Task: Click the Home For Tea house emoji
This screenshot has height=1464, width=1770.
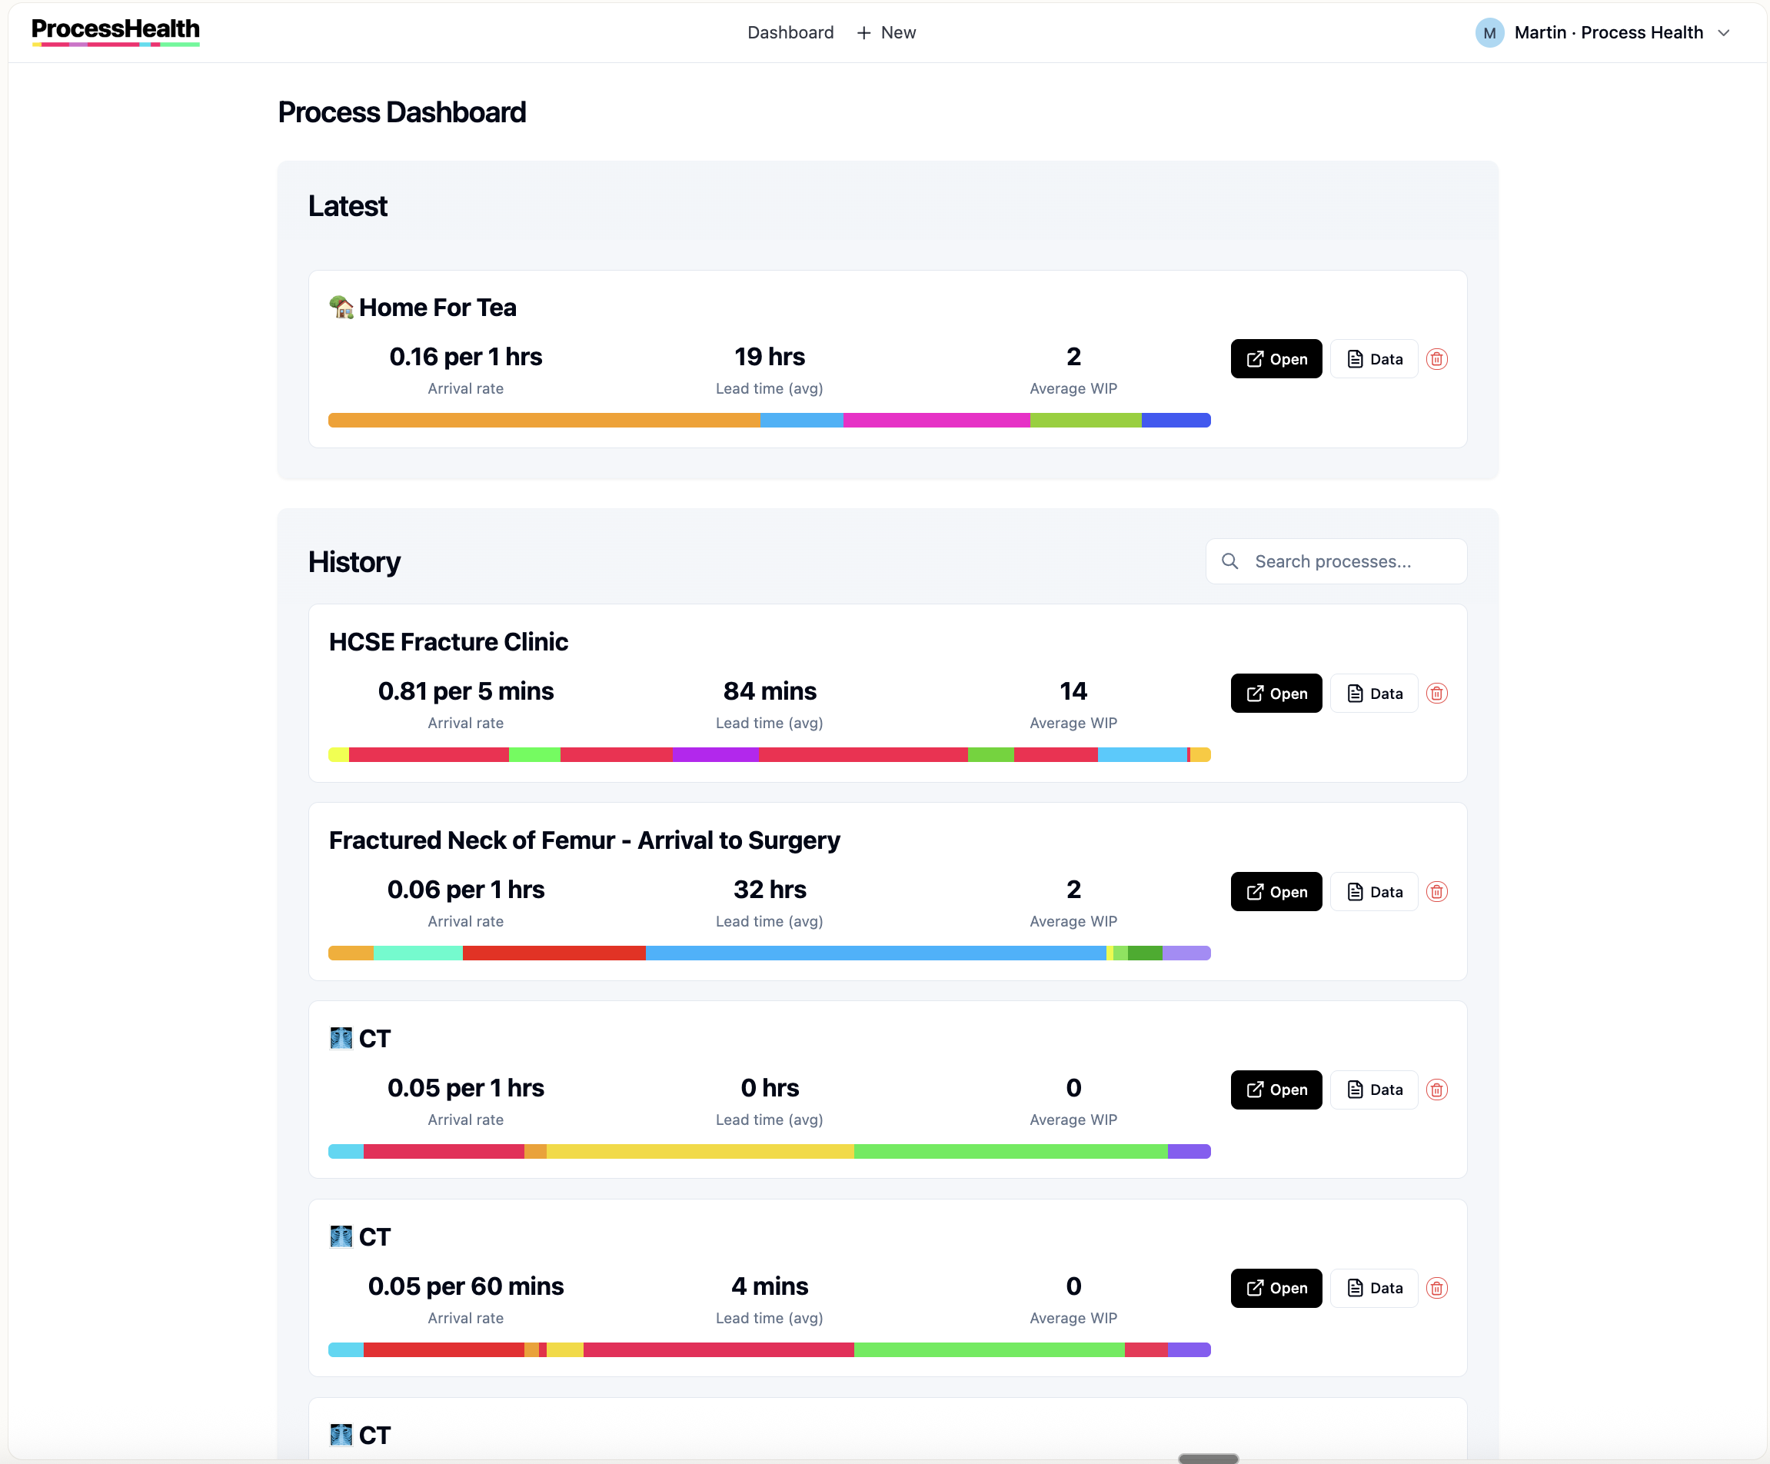Action: coord(341,307)
